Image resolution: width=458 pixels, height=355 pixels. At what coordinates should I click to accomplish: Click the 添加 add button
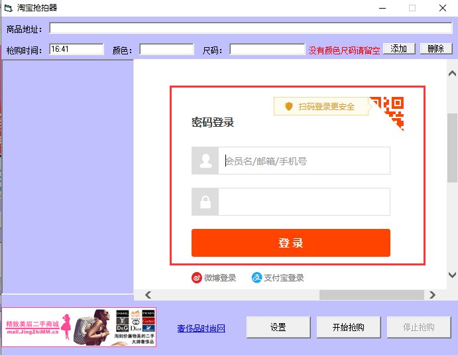click(x=399, y=48)
